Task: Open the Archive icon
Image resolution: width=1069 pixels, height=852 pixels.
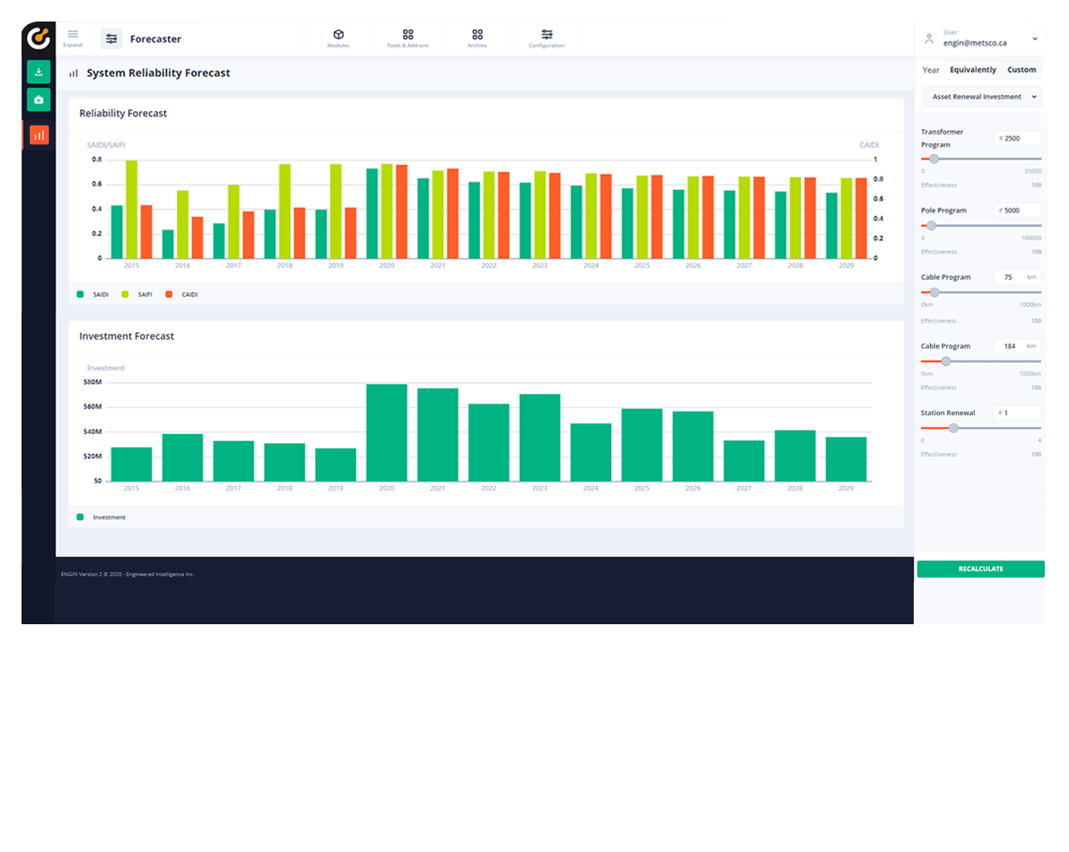Action: tap(478, 39)
